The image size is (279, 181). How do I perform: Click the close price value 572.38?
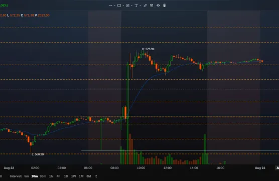[x=29, y=15]
